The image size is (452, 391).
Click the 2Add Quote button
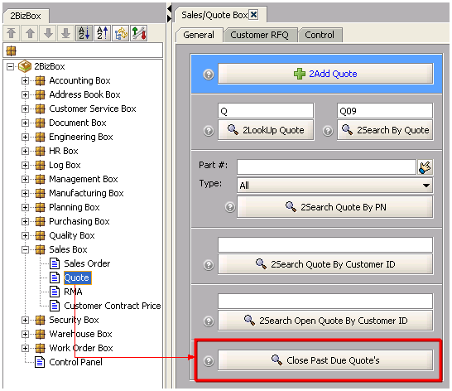click(325, 74)
